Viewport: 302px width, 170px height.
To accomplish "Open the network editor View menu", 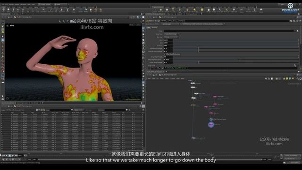I will [161, 79].
